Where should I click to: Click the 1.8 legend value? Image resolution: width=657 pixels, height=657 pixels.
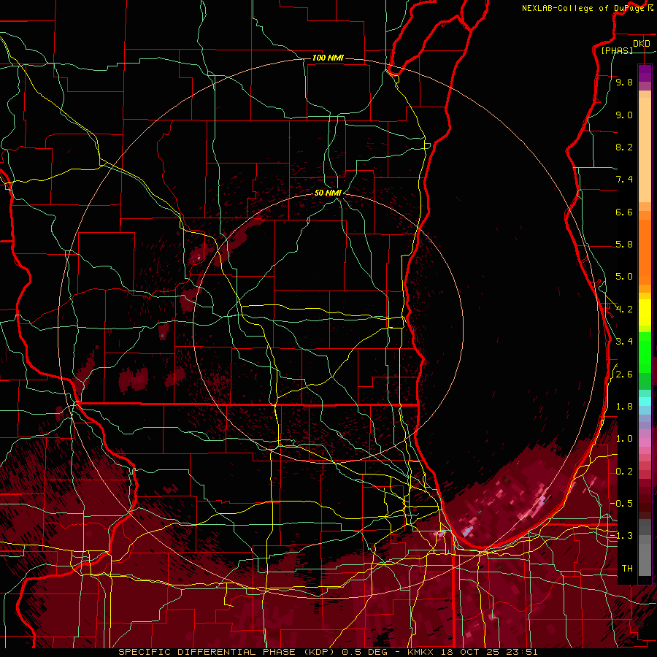coord(624,407)
